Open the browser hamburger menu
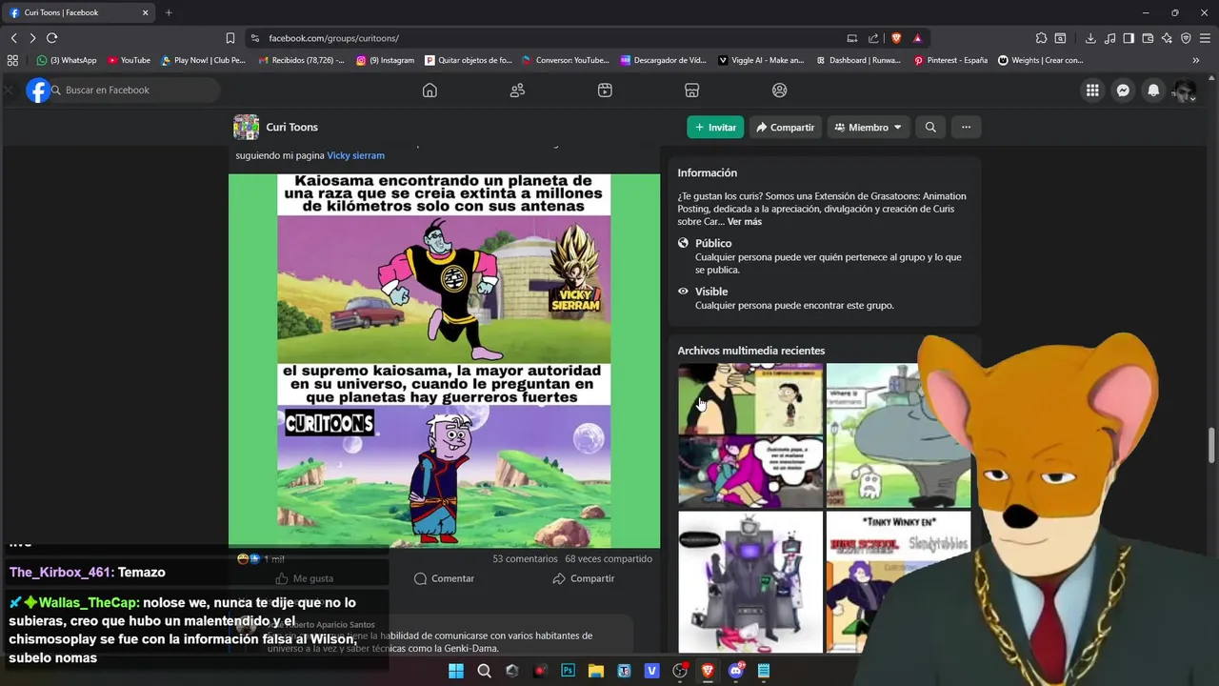The width and height of the screenshot is (1219, 686). 1205,38
